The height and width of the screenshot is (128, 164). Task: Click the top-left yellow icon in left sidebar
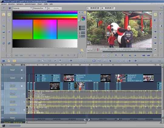[x=4, y=15]
